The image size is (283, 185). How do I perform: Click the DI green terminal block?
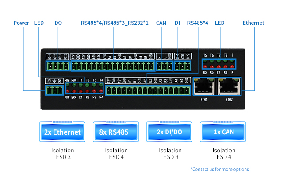pyautogui.click(x=183, y=66)
